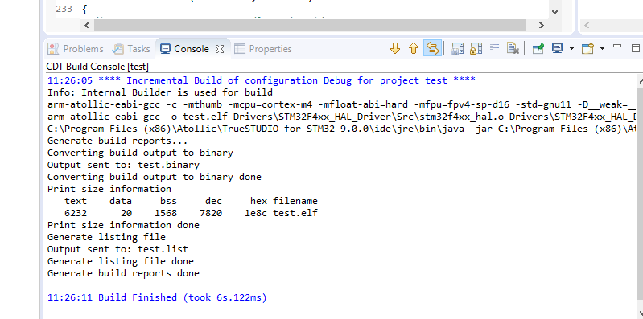Image resolution: width=643 pixels, height=319 pixels.
Task: Click 'Output sent to: test.list' line
Action: [x=117, y=249]
